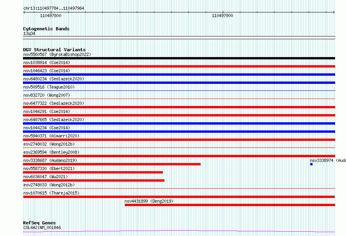Click the nsv4431899 (Deng2019) label
Image resolution: width=346 pixels, height=236 pixels.
coord(149,201)
